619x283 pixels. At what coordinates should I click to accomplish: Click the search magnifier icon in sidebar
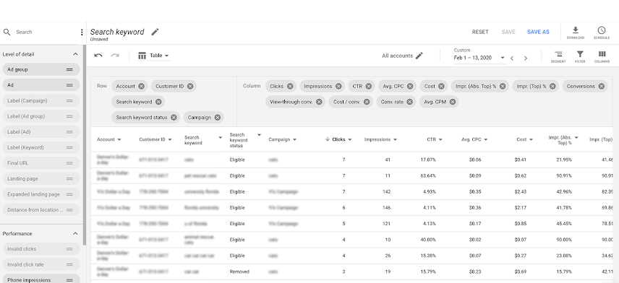[x=7, y=32]
